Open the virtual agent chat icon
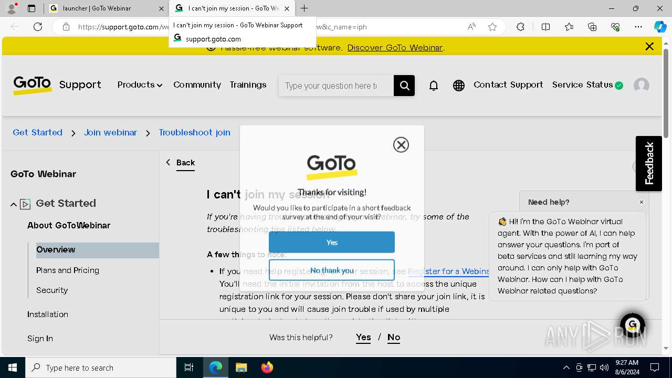Viewport: 672px width, 378px height. click(x=632, y=325)
